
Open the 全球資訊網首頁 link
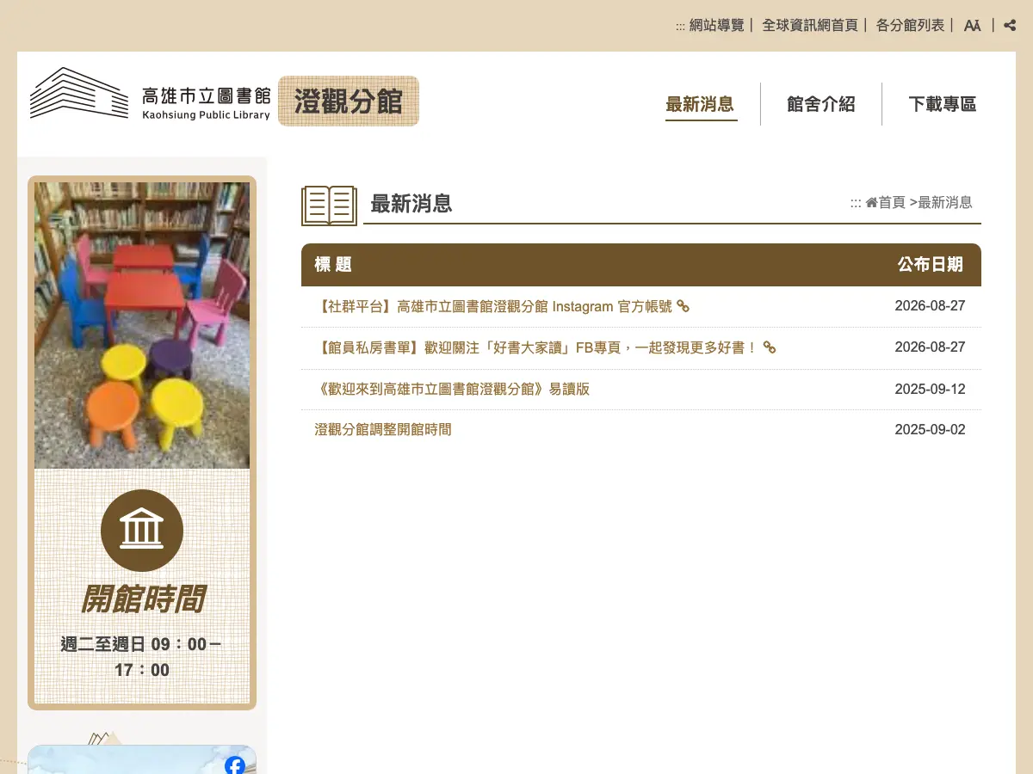(x=810, y=26)
